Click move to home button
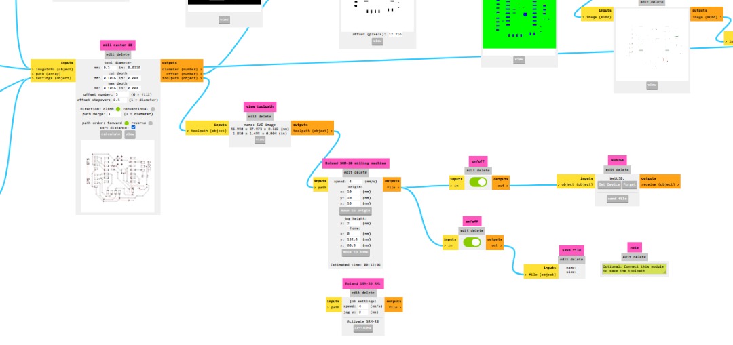The height and width of the screenshot is (345, 733). (x=355, y=252)
